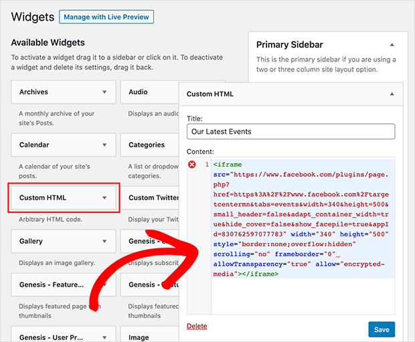Delete the Custom HTML widget
Screen dimensions: 415x342
pos(197,326)
